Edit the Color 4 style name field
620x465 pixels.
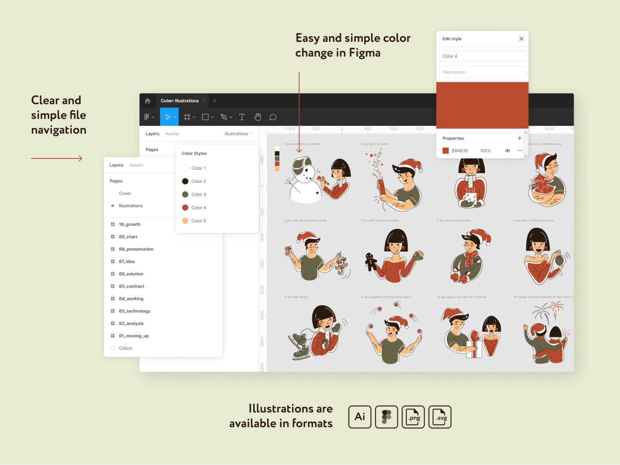click(482, 56)
